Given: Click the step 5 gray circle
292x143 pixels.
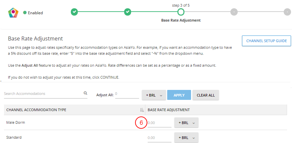Looking at the screenshot, I should 287,12.
